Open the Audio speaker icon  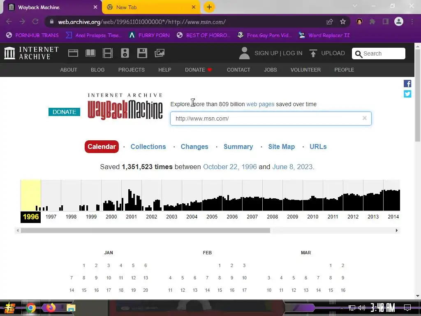(x=125, y=53)
